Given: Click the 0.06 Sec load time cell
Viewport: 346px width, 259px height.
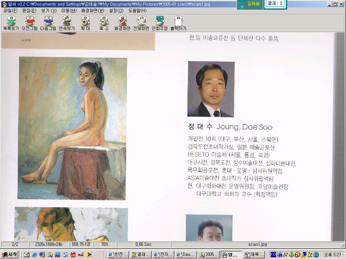Looking at the screenshot, I should (x=143, y=244).
